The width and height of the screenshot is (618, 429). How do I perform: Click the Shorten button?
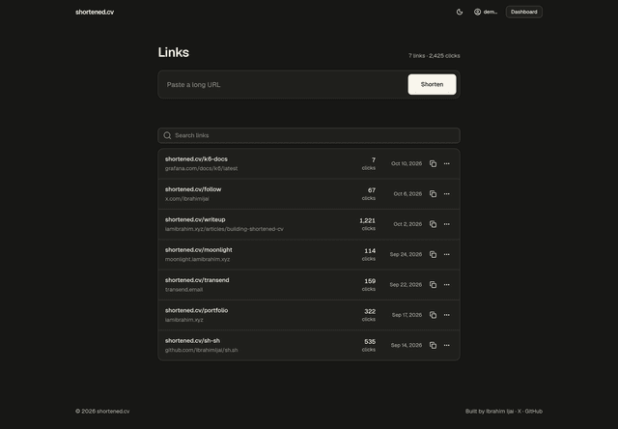[432, 84]
